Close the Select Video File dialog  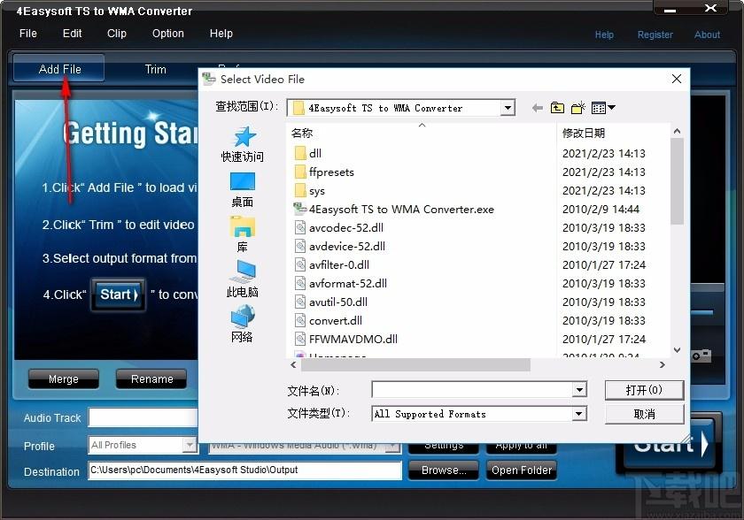point(677,79)
